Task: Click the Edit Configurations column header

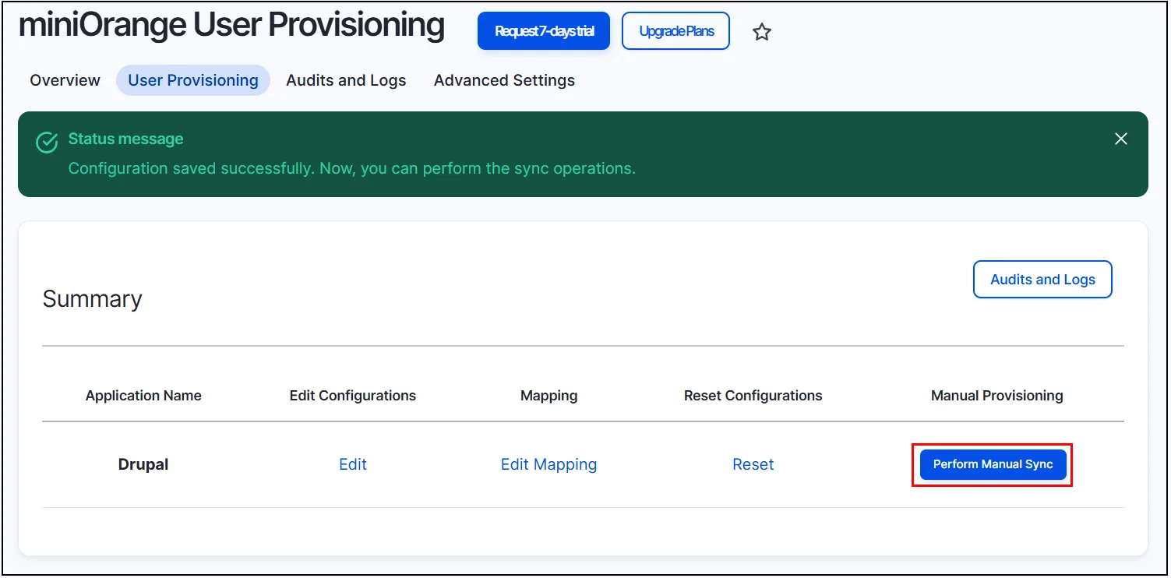Action: click(353, 396)
